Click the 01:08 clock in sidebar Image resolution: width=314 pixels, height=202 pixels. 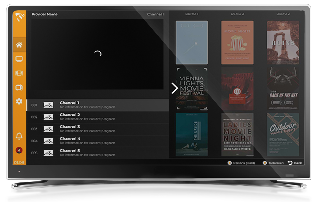[19, 163]
